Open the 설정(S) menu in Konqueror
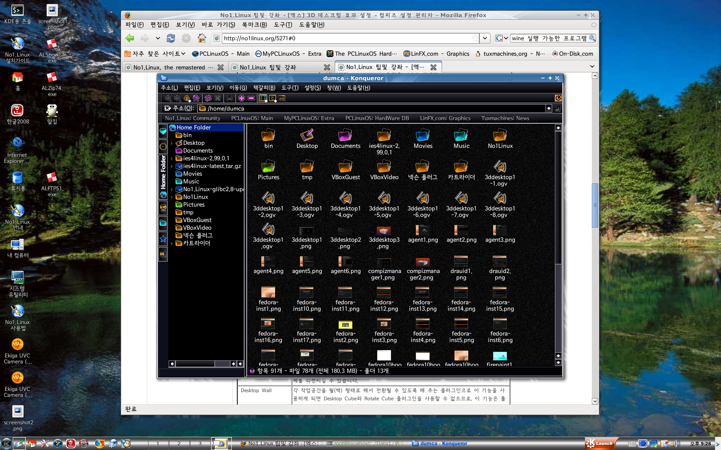Viewport: 721px width, 450px height. [x=312, y=88]
